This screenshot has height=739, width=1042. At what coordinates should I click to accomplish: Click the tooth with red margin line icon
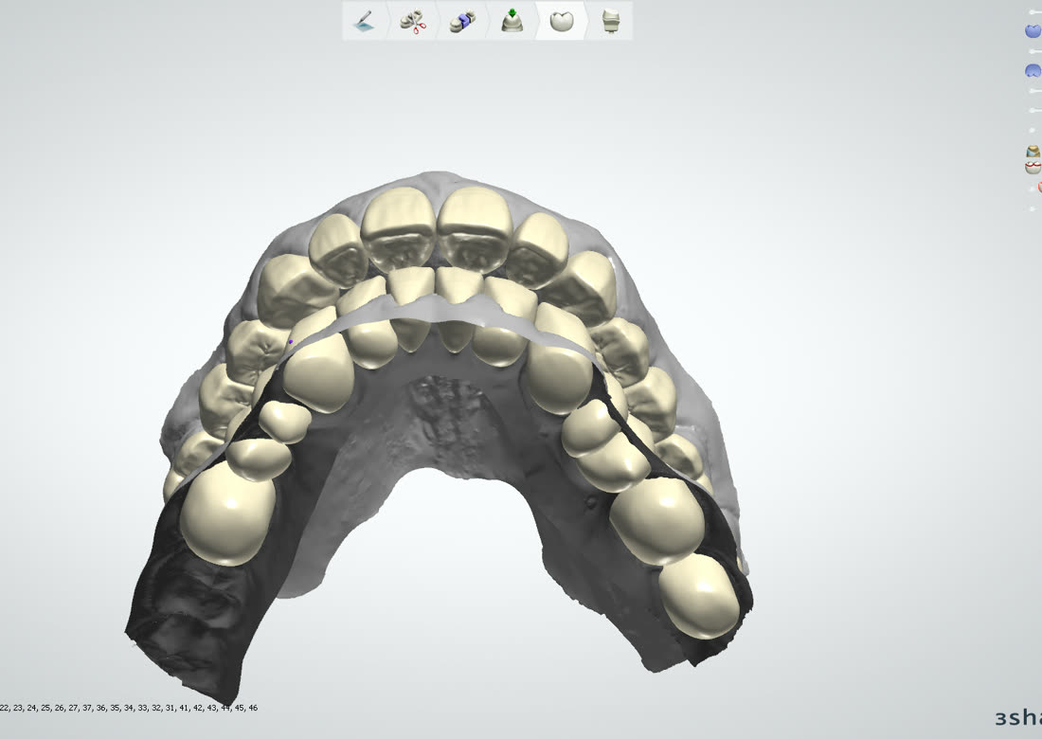pyautogui.click(x=1033, y=167)
